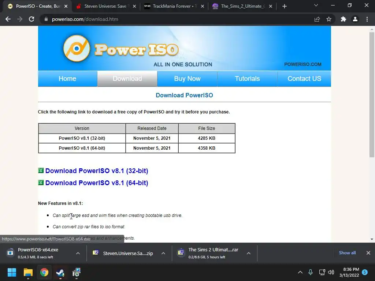Select the 4358 KB file size cell

(x=207, y=148)
